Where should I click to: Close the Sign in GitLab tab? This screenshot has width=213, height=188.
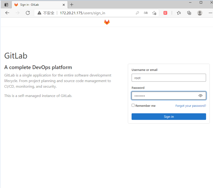(x=64, y=5)
